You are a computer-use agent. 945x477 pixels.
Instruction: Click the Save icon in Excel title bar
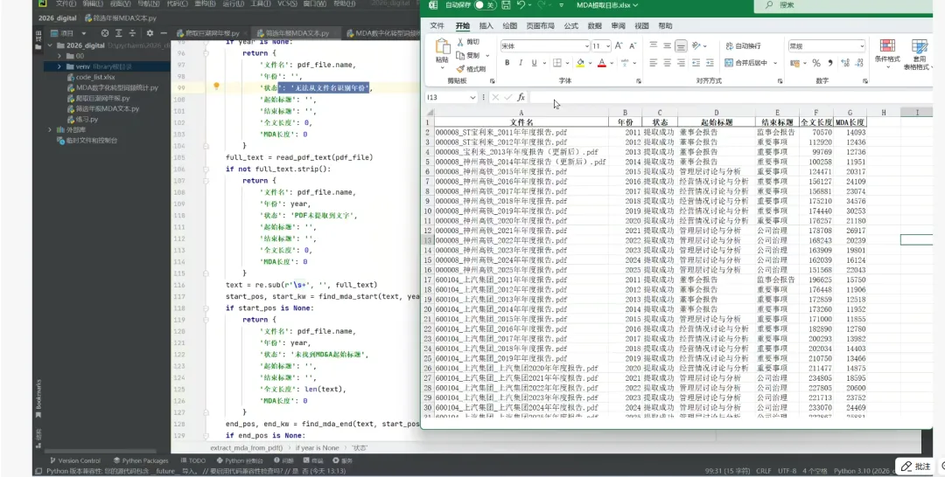(506, 5)
